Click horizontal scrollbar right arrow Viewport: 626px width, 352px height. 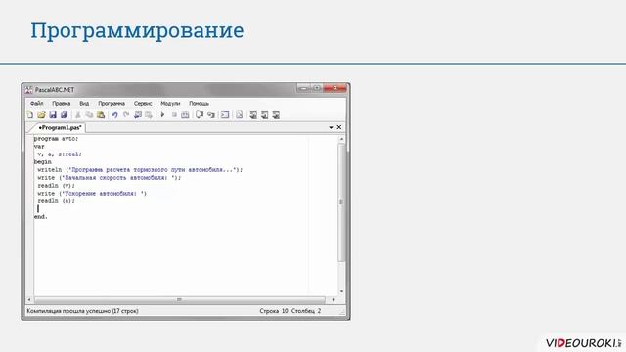(x=333, y=299)
